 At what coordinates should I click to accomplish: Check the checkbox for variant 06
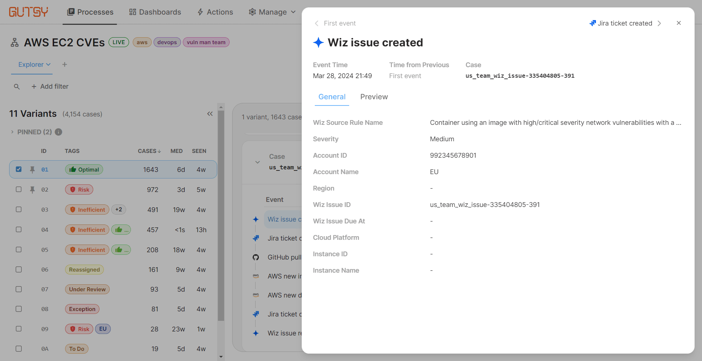tap(19, 269)
